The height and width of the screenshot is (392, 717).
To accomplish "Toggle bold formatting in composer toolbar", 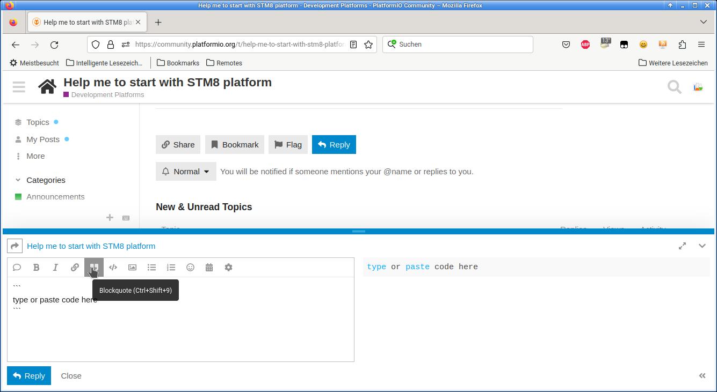I will (36, 267).
